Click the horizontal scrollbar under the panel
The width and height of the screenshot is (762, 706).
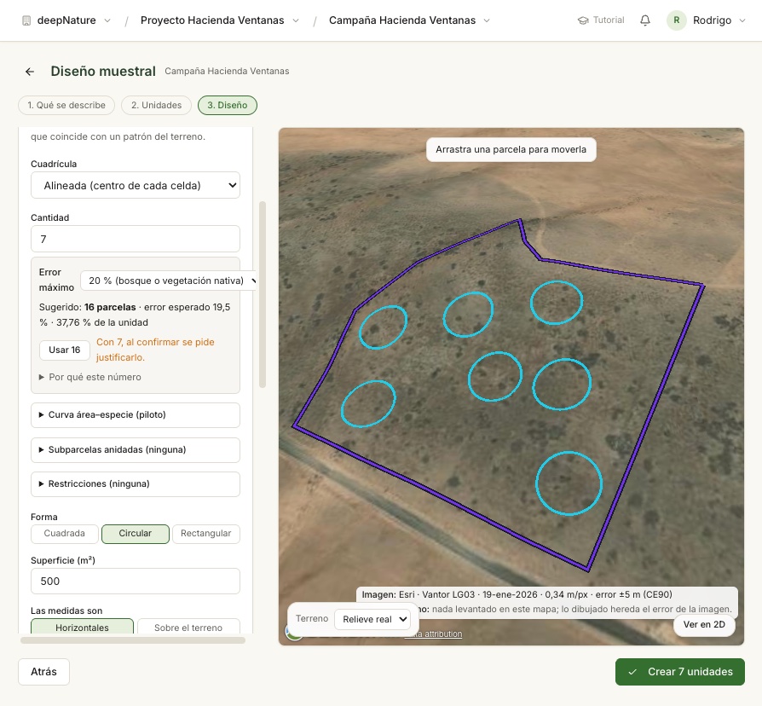(133, 640)
